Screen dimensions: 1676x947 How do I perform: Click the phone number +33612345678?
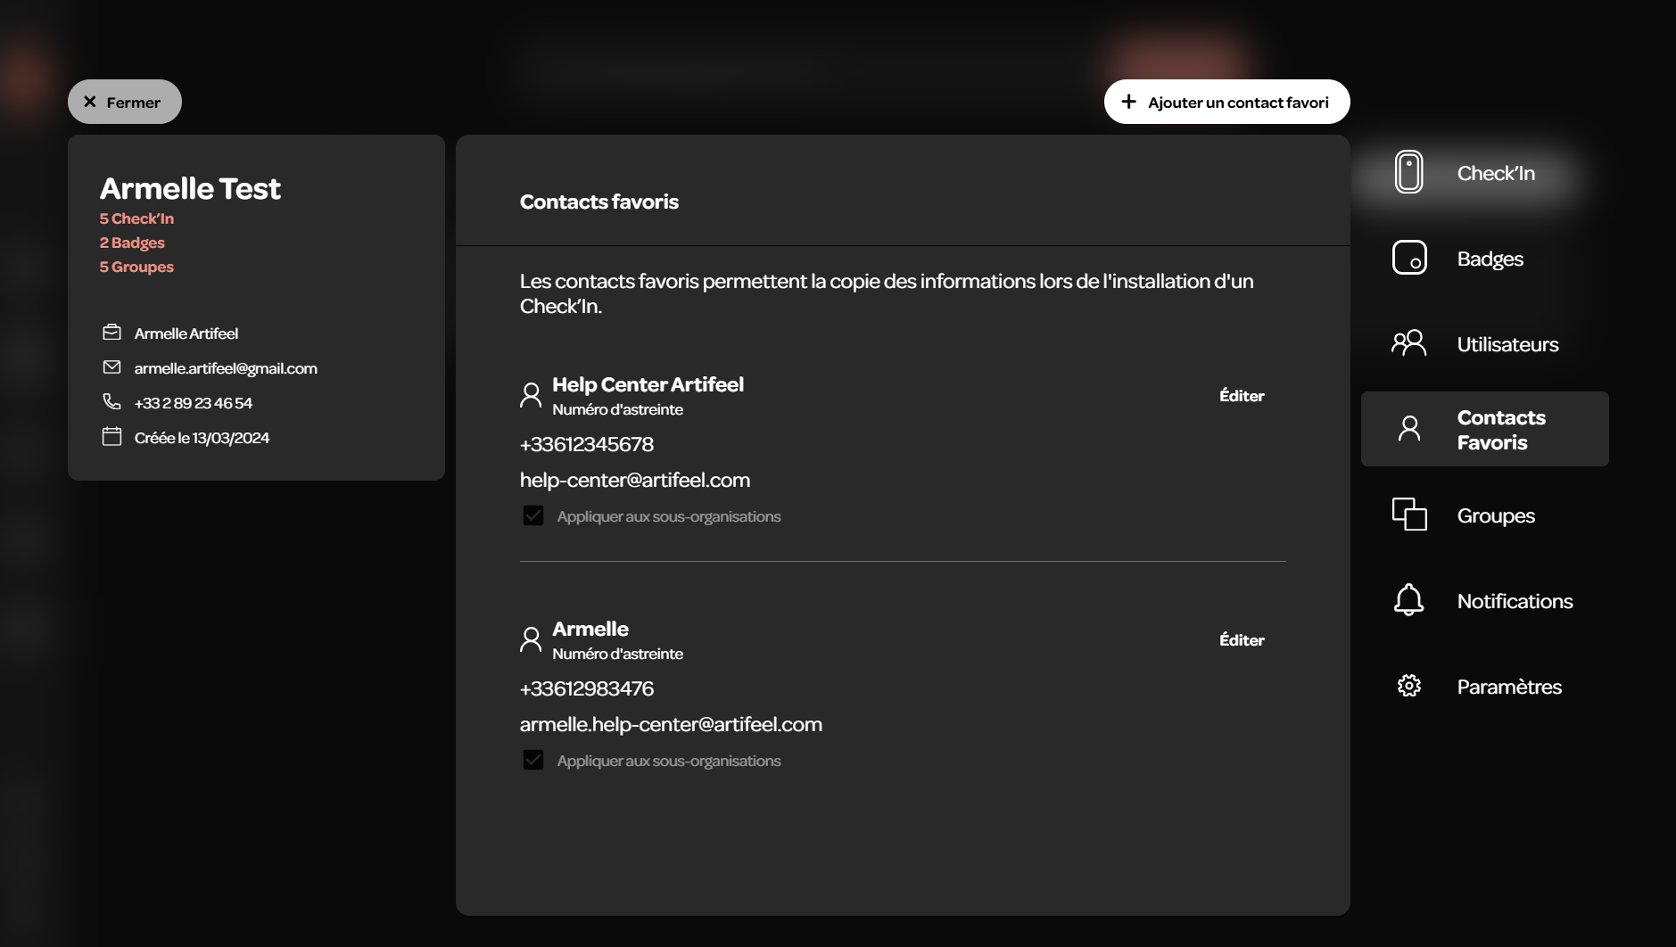point(587,444)
